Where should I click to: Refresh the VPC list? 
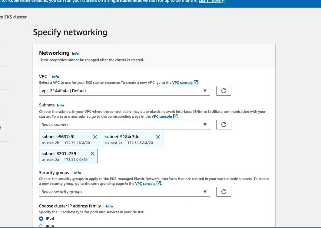(x=223, y=91)
